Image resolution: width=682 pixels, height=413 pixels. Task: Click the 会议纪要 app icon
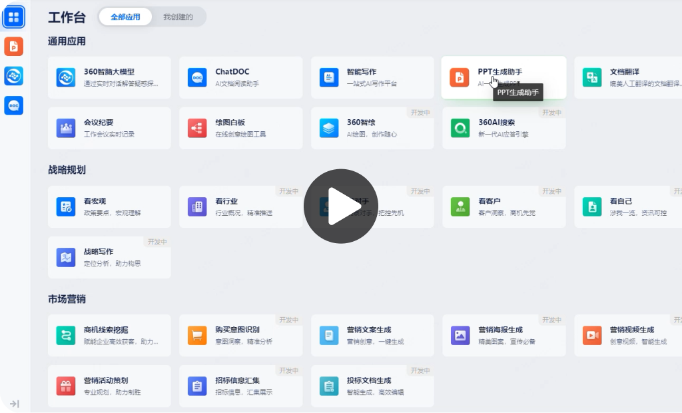click(66, 129)
